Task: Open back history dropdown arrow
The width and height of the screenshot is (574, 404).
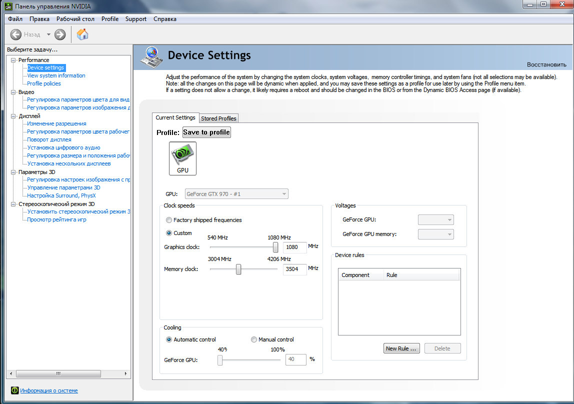Action: (48, 35)
